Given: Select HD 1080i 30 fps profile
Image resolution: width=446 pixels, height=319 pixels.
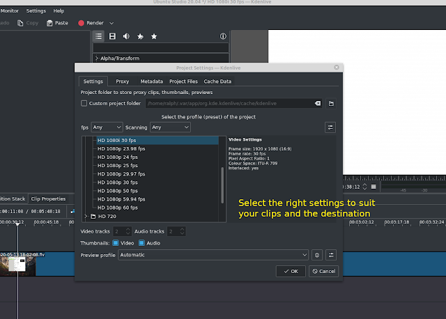Looking at the screenshot, I should click(157, 141).
